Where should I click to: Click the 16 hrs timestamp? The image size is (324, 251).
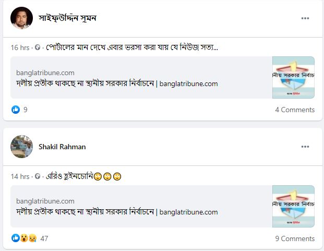pos(20,48)
